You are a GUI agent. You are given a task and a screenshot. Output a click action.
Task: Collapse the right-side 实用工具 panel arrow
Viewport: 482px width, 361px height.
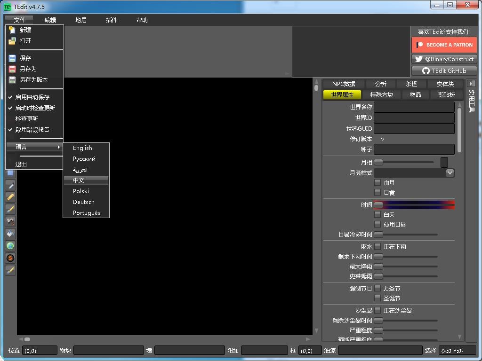tap(472, 84)
